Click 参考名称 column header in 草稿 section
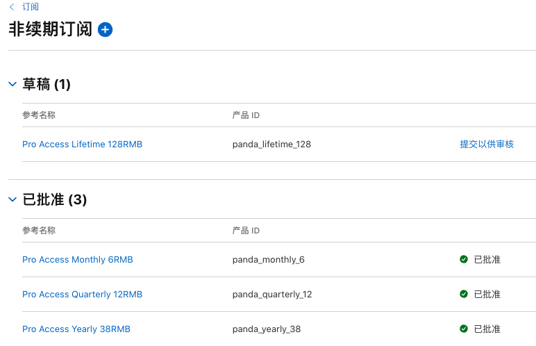 (x=39, y=115)
